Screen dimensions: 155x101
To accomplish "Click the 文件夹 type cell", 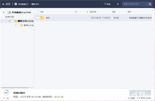I will click(x=116, y=18).
